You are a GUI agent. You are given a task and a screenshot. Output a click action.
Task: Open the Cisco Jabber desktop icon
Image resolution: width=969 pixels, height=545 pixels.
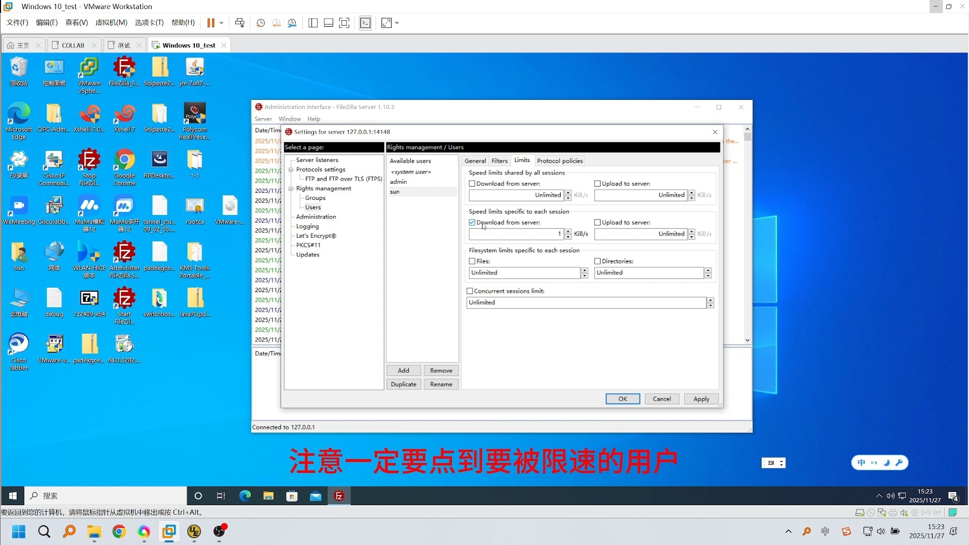point(19,352)
